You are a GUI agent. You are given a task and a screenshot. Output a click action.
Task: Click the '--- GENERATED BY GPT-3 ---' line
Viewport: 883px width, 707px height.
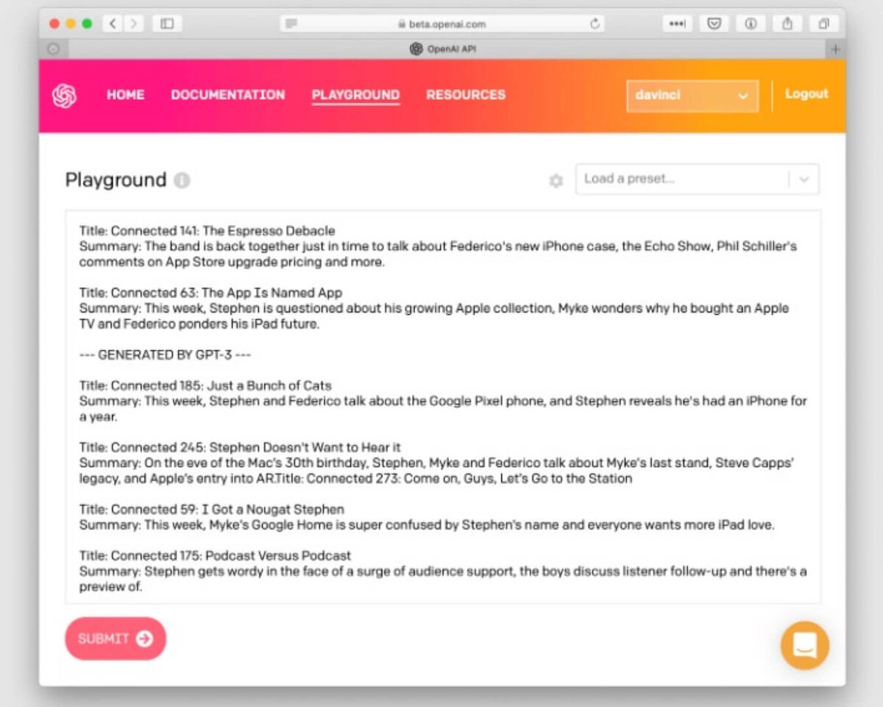tap(165, 355)
